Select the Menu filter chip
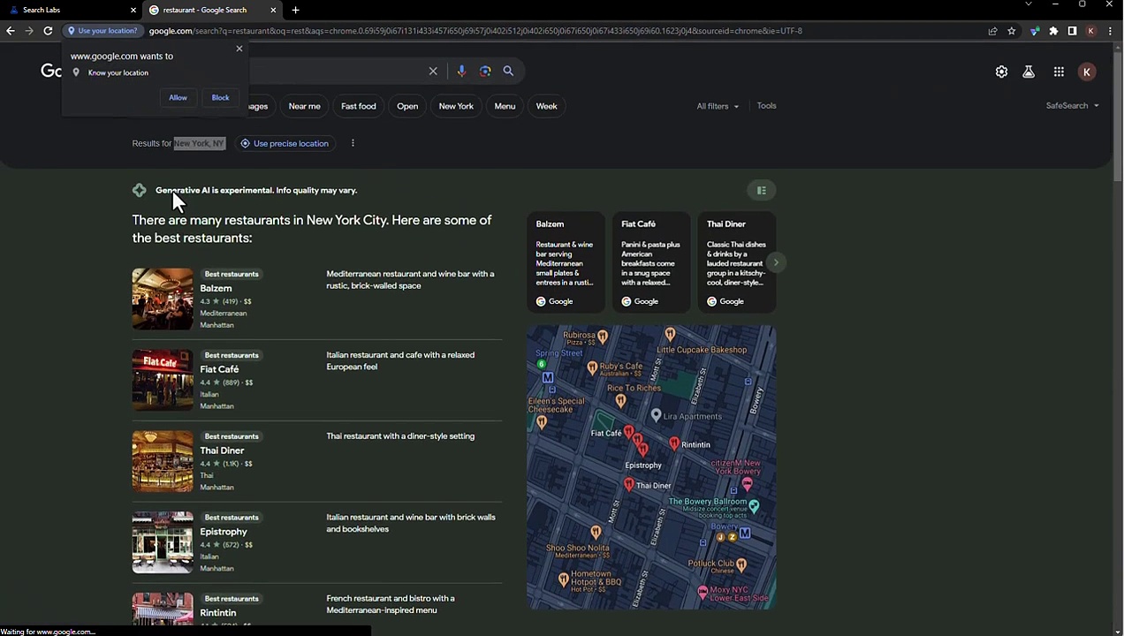The height and width of the screenshot is (636, 1124). click(505, 106)
